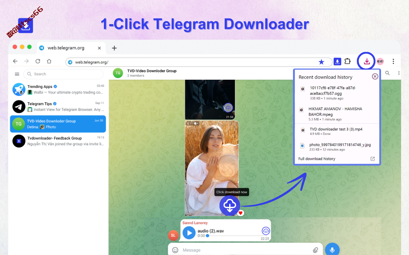The width and height of the screenshot is (409, 255).
Task: Close the Recent download history popup
Action: point(375,76)
